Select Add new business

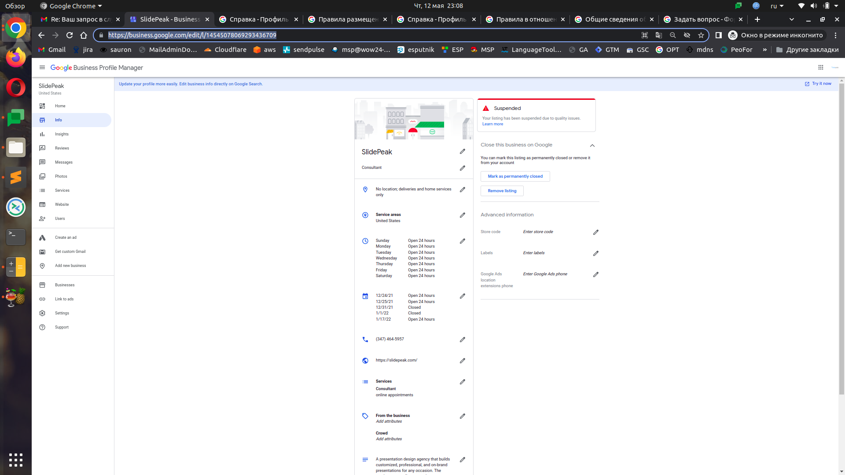[x=71, y=266]
